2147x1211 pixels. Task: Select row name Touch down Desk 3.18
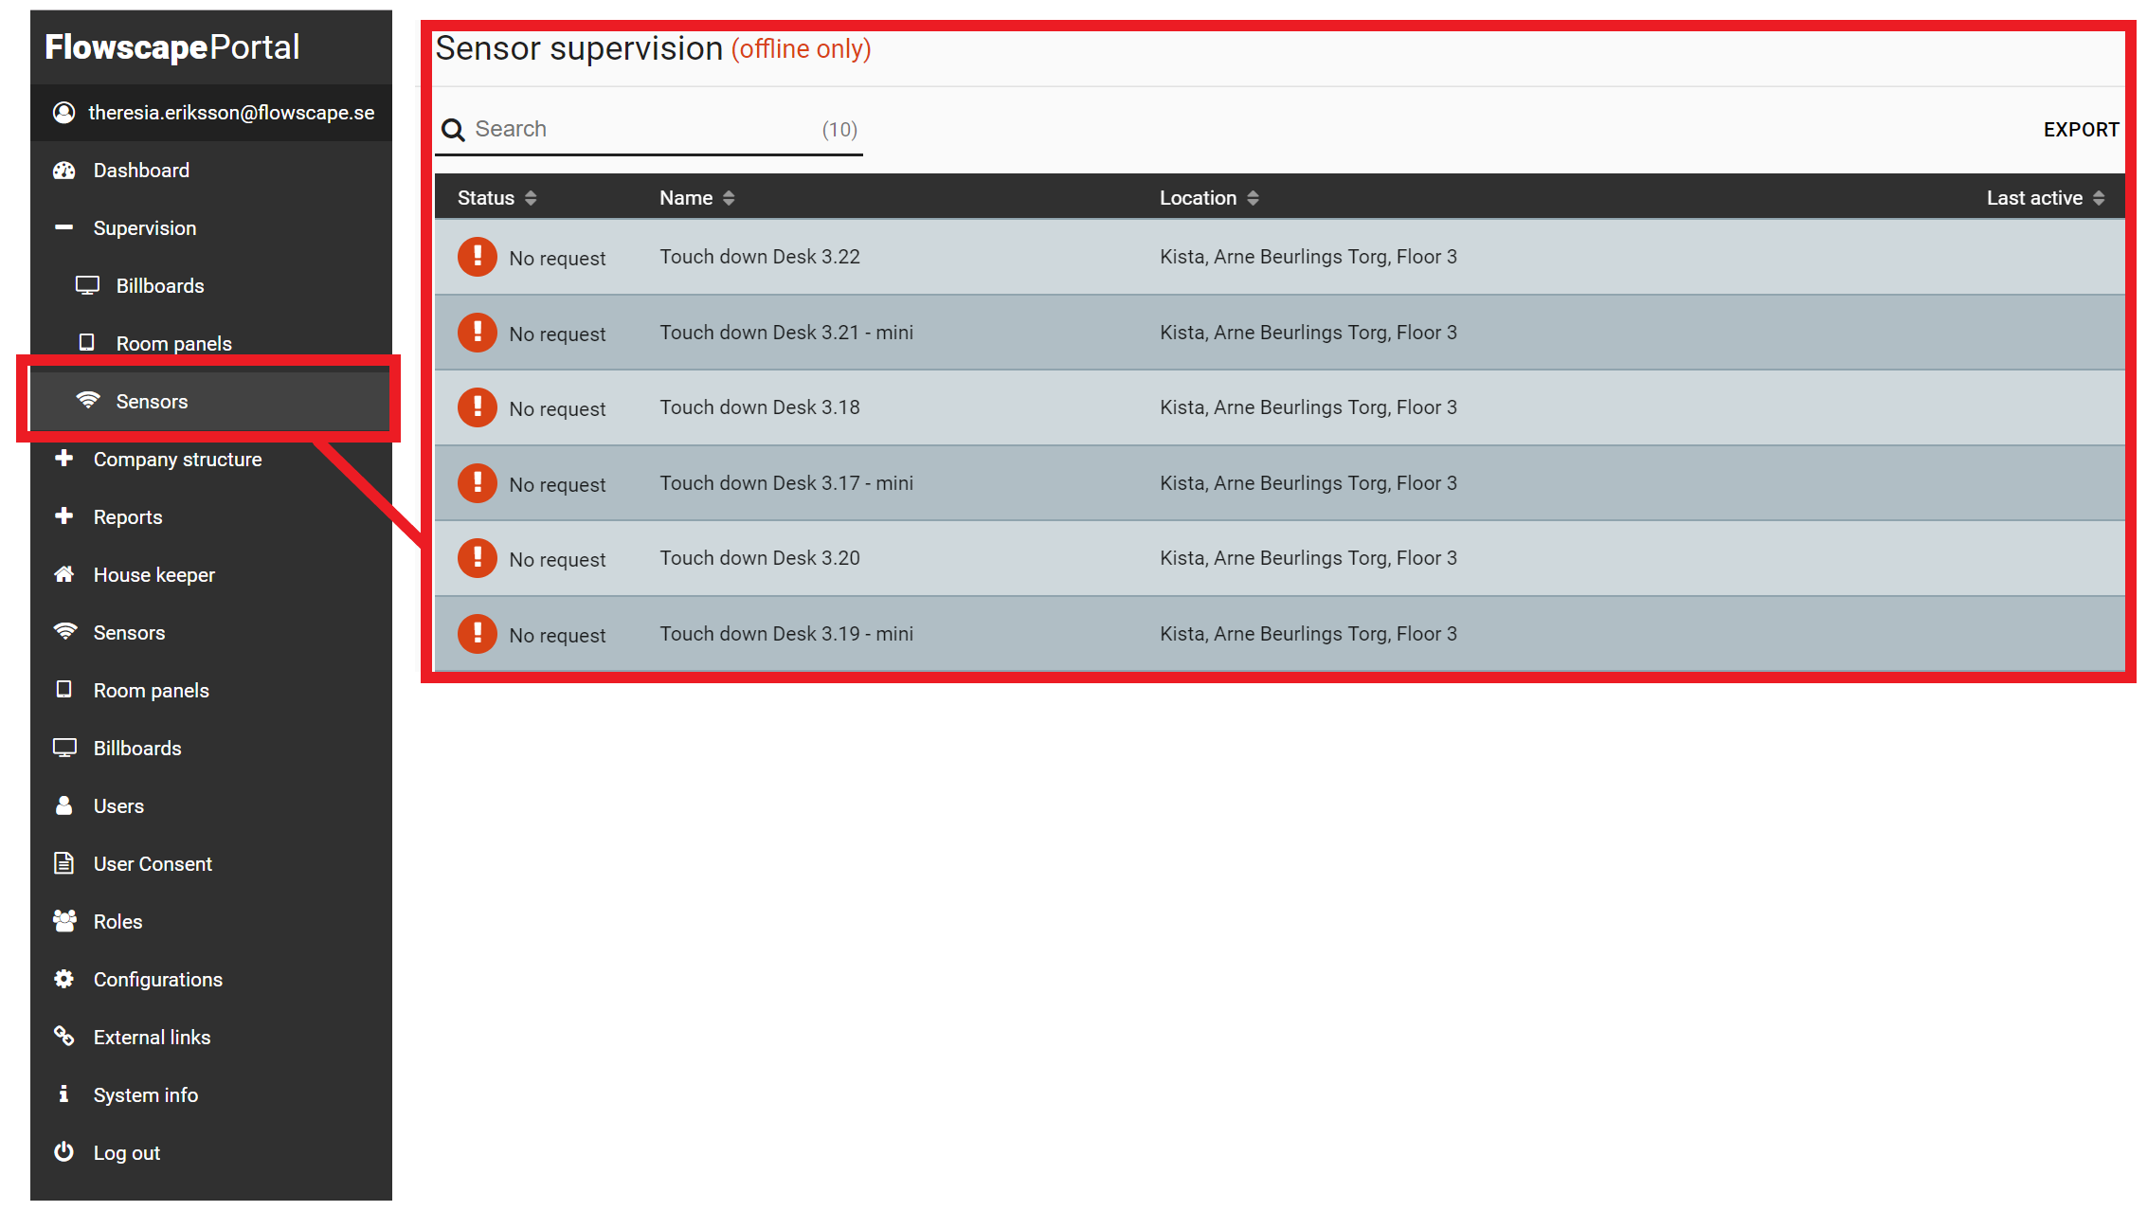click(760, 407)
